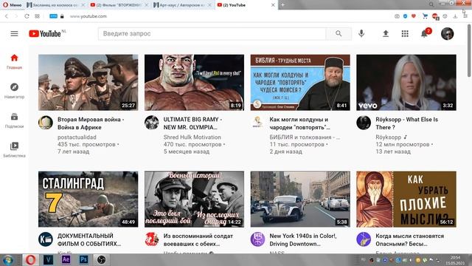The image size is (472, 266).
Task: Open Библиотека in the sidebar
Action: pyautogui.click(x=14, y=149)
